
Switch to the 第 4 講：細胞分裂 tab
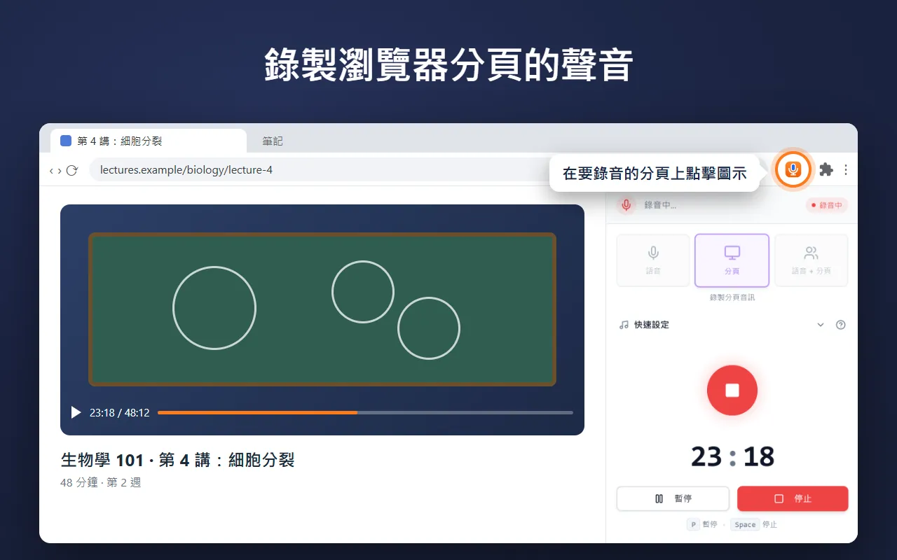(x=149, y=141)
